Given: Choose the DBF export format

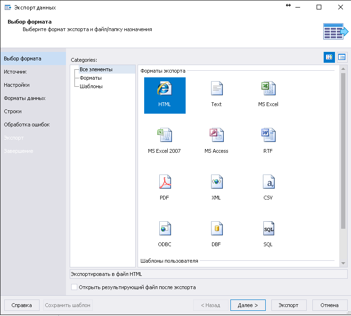Looking at the screenshot, I should (216, 235).
